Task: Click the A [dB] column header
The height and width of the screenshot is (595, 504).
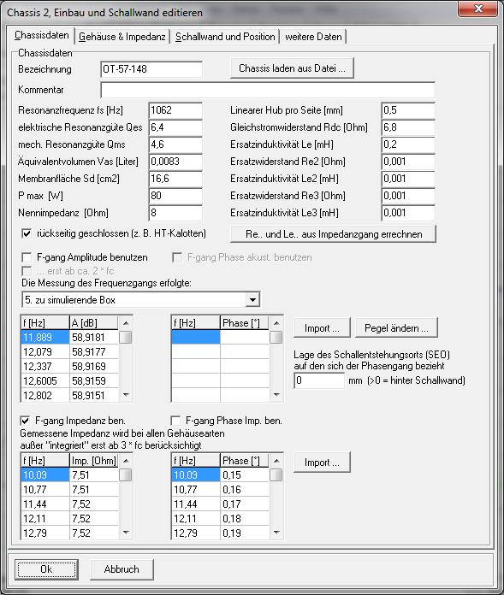Action: (94, 323)
